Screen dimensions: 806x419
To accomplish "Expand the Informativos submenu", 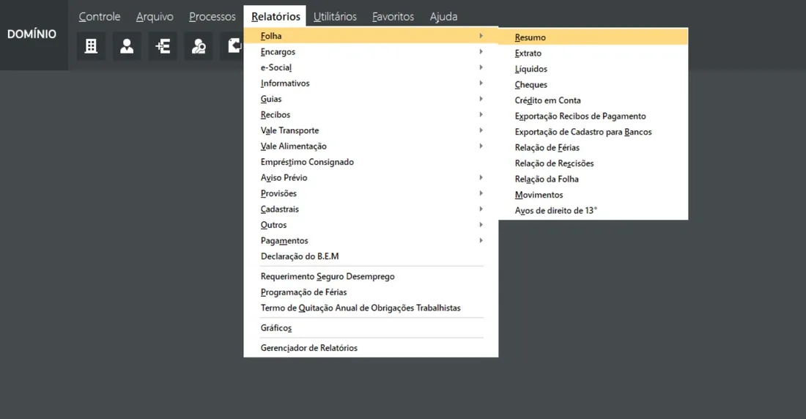I will point(371,84).
